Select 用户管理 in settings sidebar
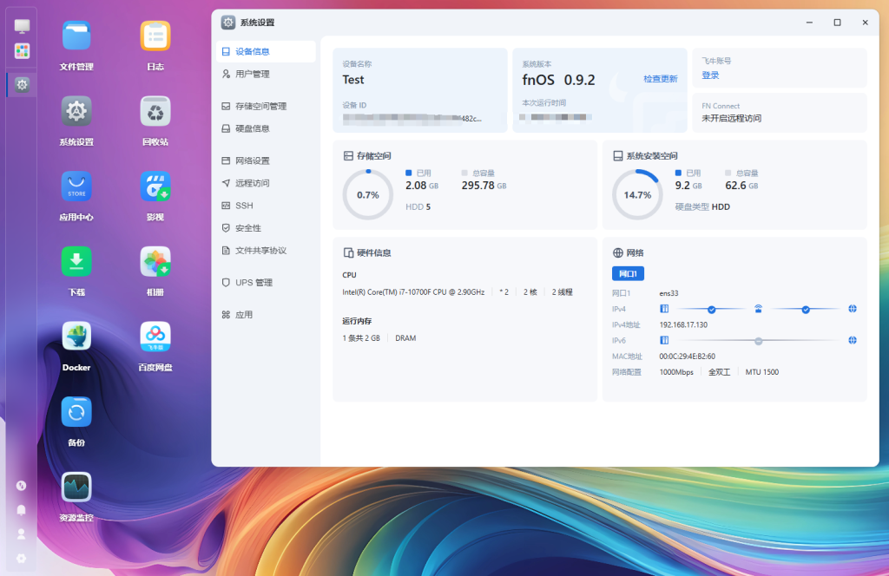 [x=252, y=75]
